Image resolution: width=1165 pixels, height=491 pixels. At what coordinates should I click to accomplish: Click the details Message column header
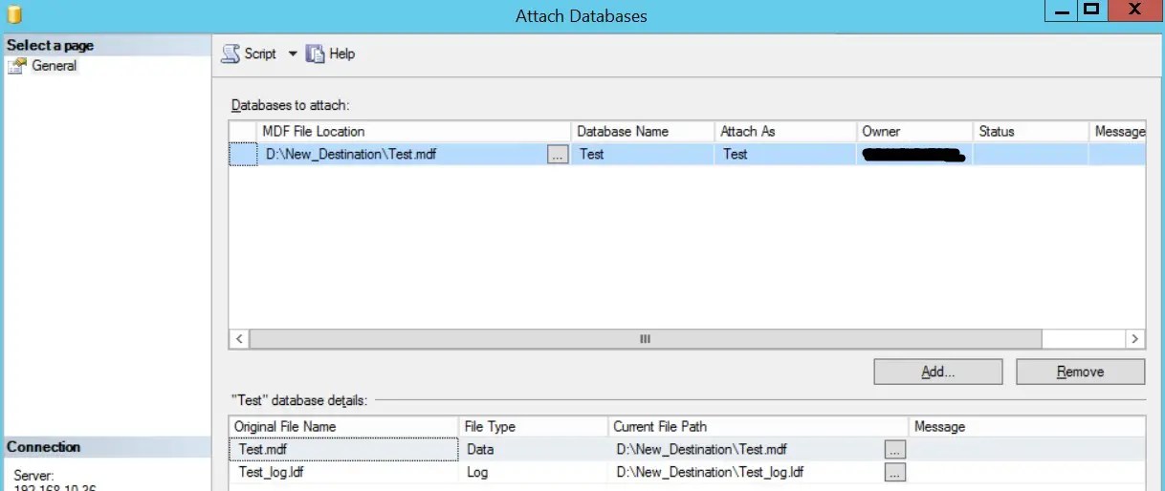click(x=1026, y=426)
